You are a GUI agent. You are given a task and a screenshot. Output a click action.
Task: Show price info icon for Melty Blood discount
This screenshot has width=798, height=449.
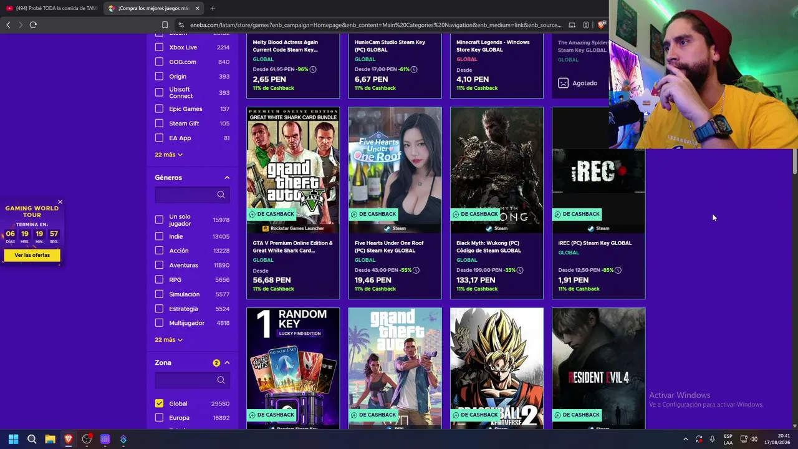click(313, 69)
